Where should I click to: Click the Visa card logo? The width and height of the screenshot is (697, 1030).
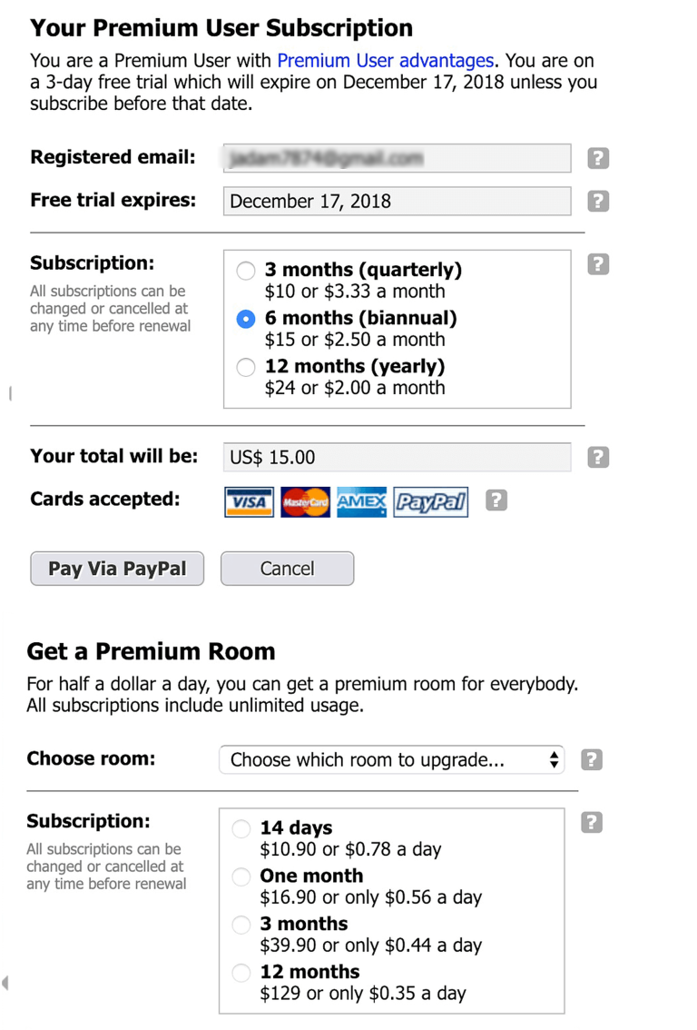point(249,502)
